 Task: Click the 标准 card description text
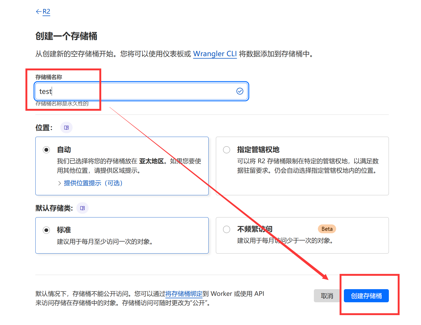point(105,242)
